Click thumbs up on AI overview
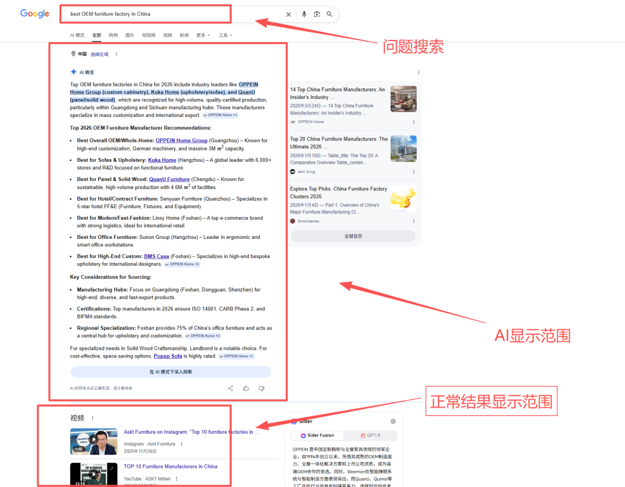The width and height of the screenshot is (625, 487). click(246, 388)
